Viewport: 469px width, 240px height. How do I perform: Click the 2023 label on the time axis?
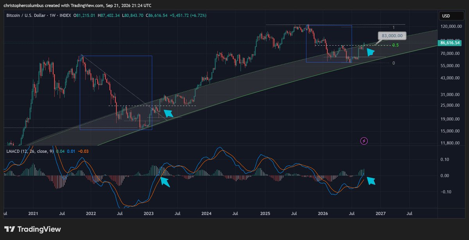coord(149,214)
